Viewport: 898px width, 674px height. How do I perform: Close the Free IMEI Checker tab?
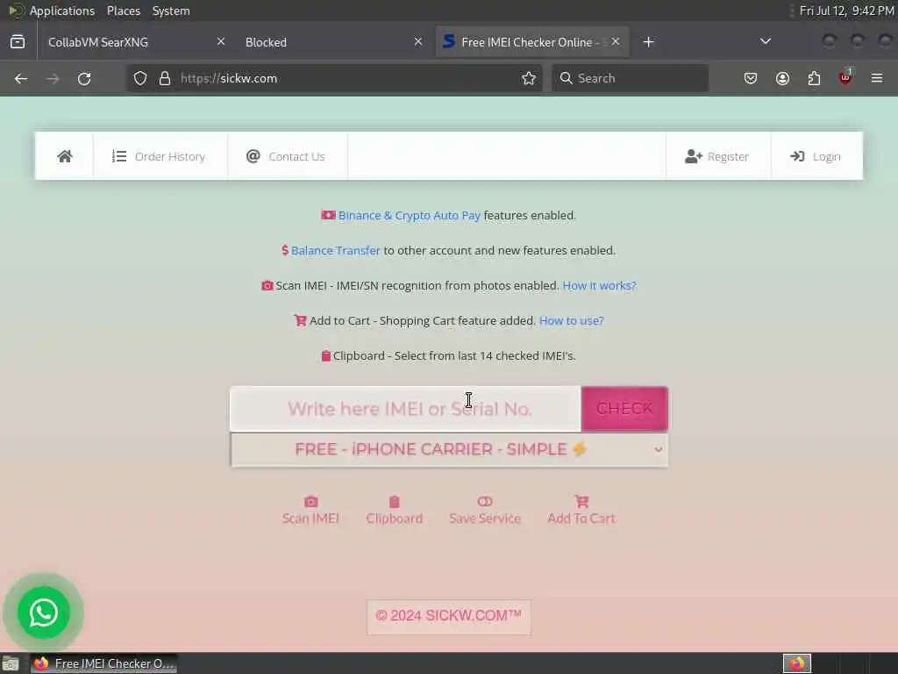point(616,42)
